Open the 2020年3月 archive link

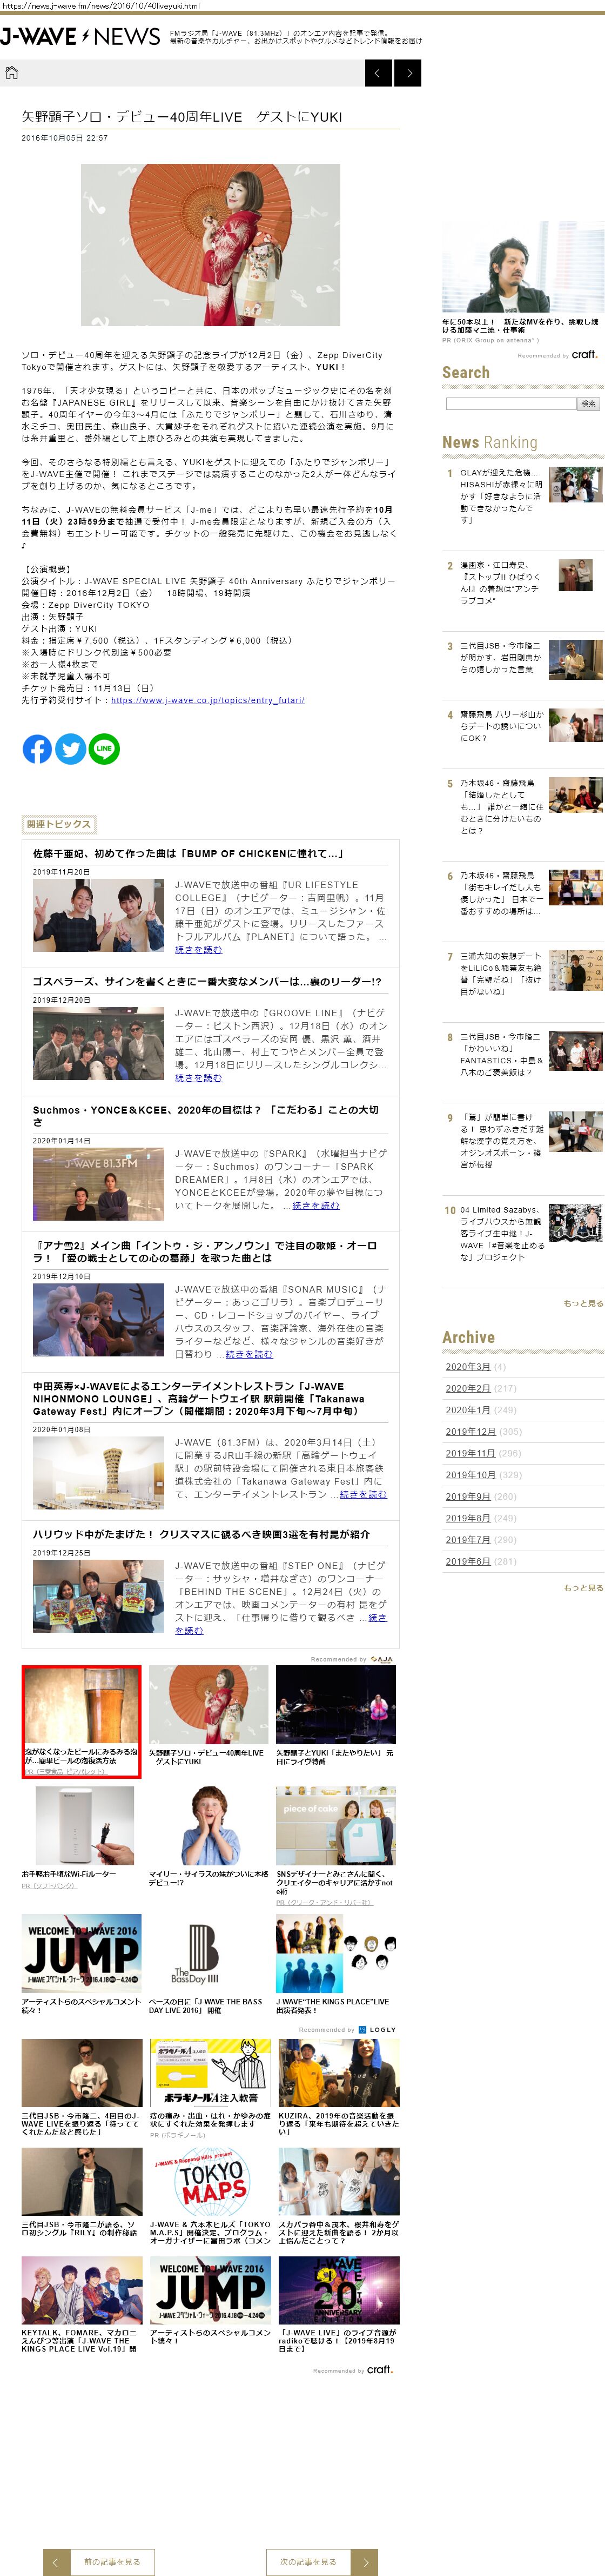pyautogui.click(x=467, y=1366)
